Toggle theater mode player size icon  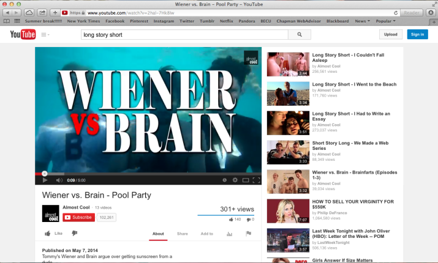click(x=246, y=180)
